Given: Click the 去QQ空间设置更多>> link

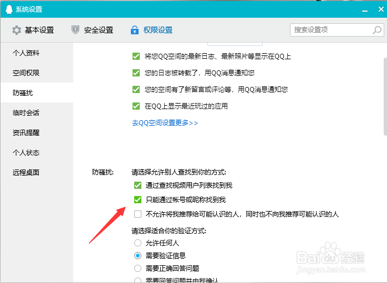Looking at the screenshot, I should pyautogui.click(x=165, y=123).
